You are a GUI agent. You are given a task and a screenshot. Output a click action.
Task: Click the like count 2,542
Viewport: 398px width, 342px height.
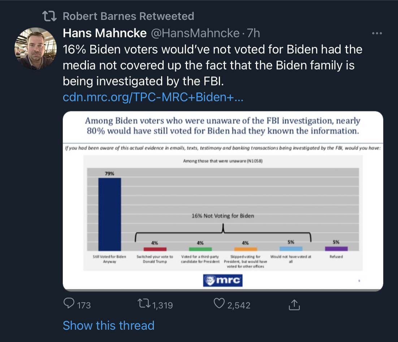point(239,305)
